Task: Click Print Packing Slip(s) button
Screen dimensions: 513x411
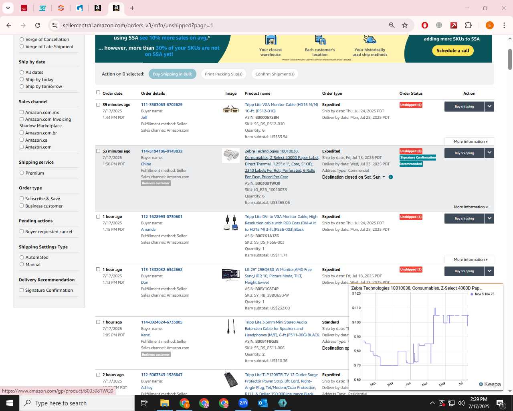Action: (224, 74)
